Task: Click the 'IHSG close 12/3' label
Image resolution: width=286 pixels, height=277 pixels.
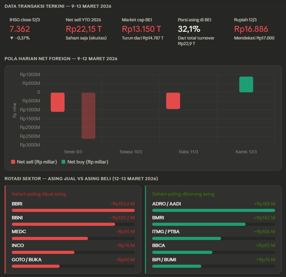Action: point(25,20)
